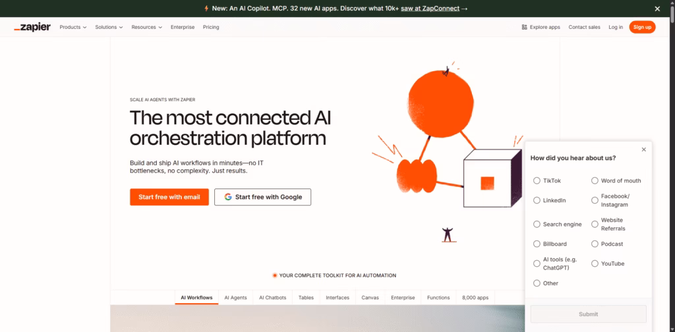The width and height of the screenshot is (675, 332).
Task: Select the TikTok radio option
Action: tap(537, 180)
